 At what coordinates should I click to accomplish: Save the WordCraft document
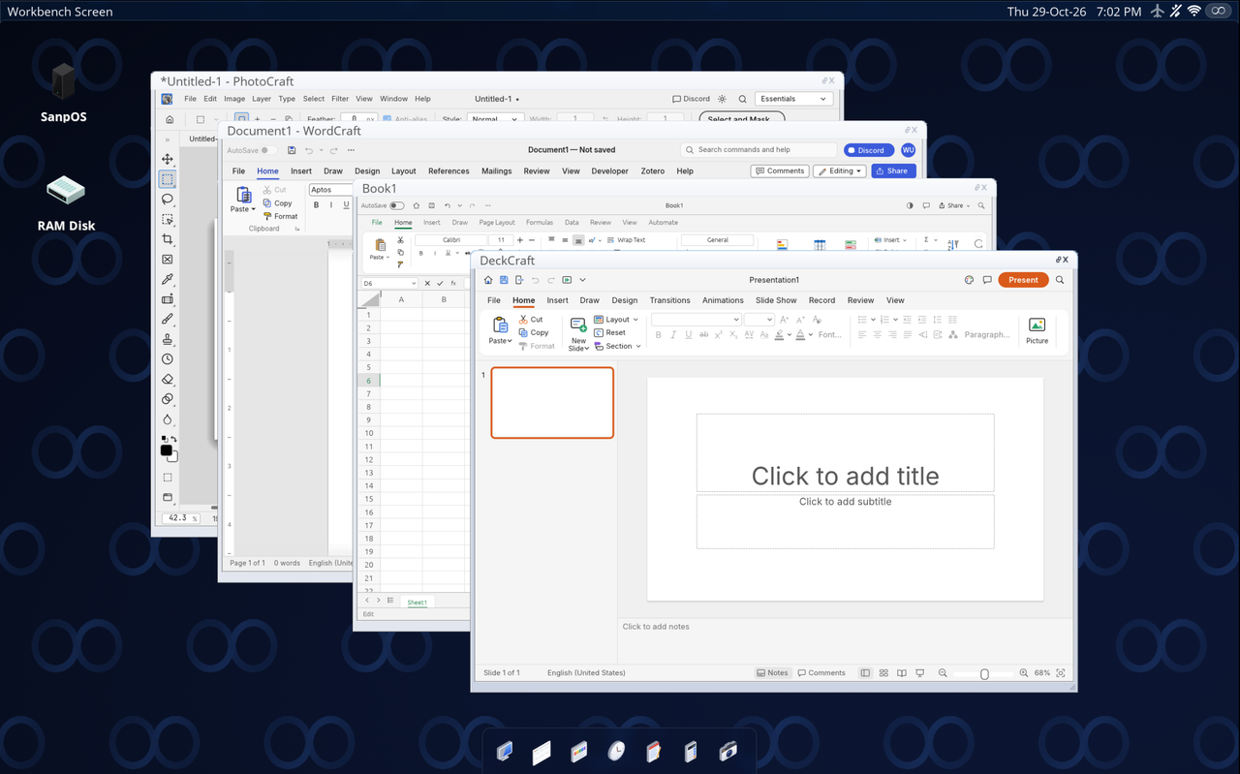(291, 150)
